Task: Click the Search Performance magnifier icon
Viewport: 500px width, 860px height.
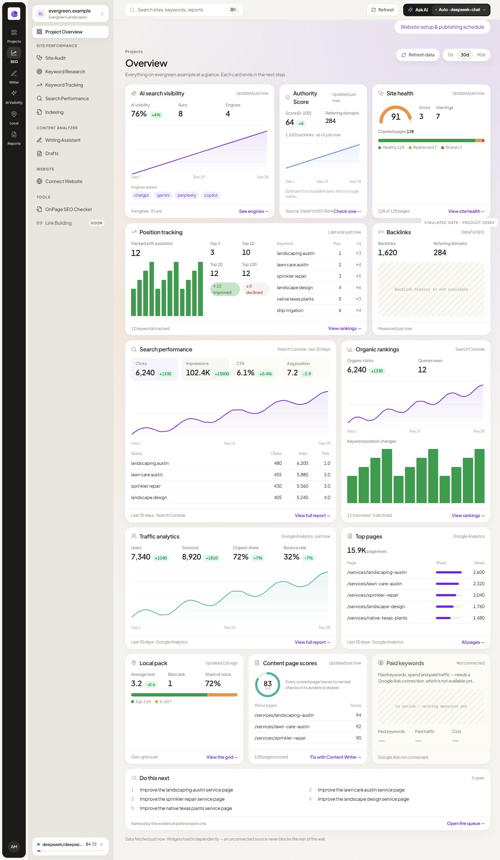Action: click(39, 98)
